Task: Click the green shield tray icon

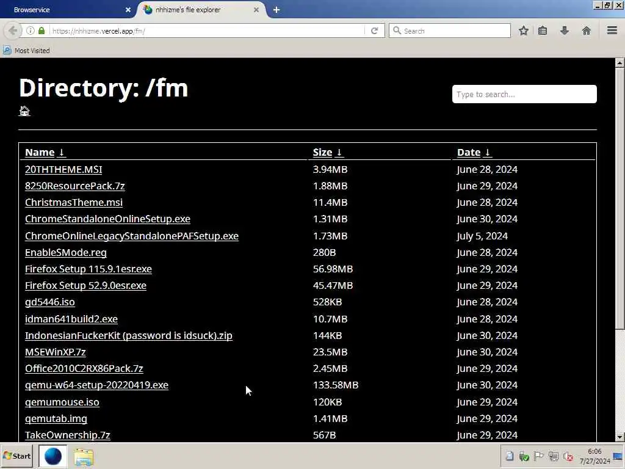Action: tap(524, 456)
